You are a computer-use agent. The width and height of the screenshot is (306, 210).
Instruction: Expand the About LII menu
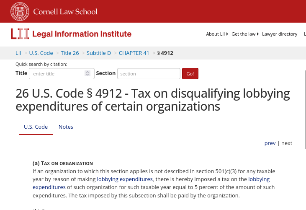click(x=217, y=34)
